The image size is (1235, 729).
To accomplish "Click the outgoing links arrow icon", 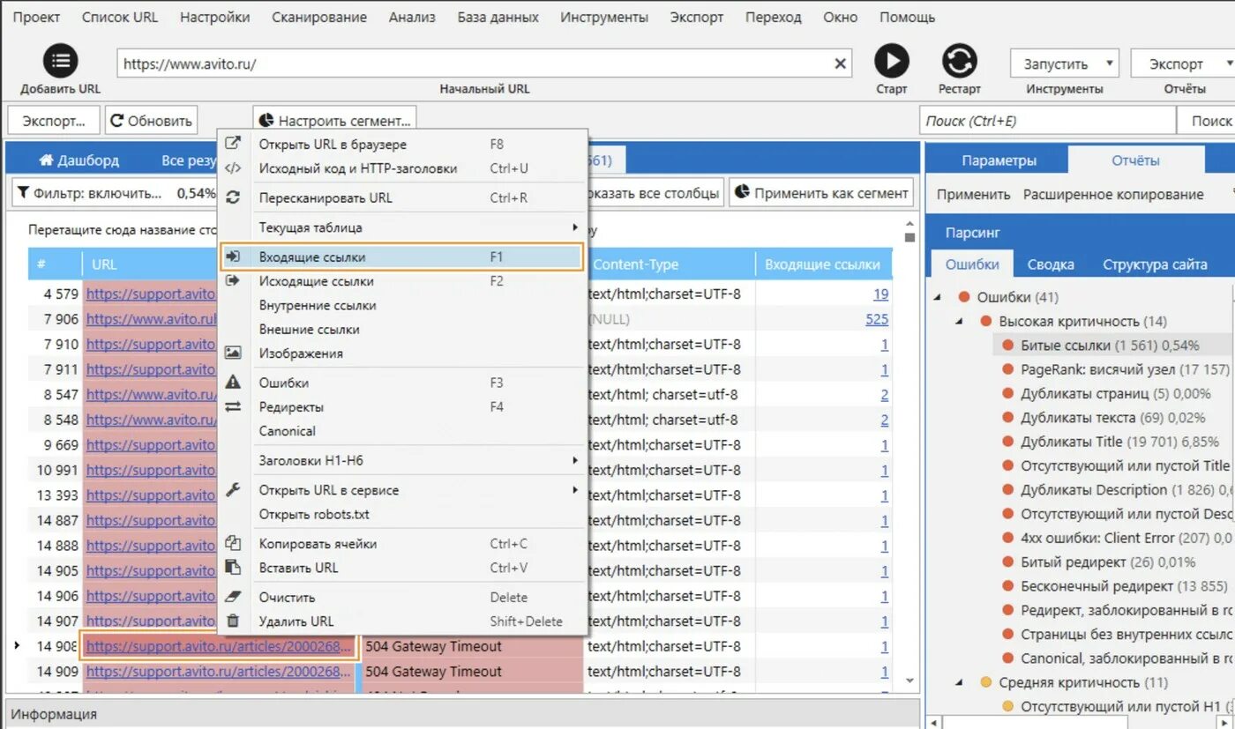I will 233,281.
